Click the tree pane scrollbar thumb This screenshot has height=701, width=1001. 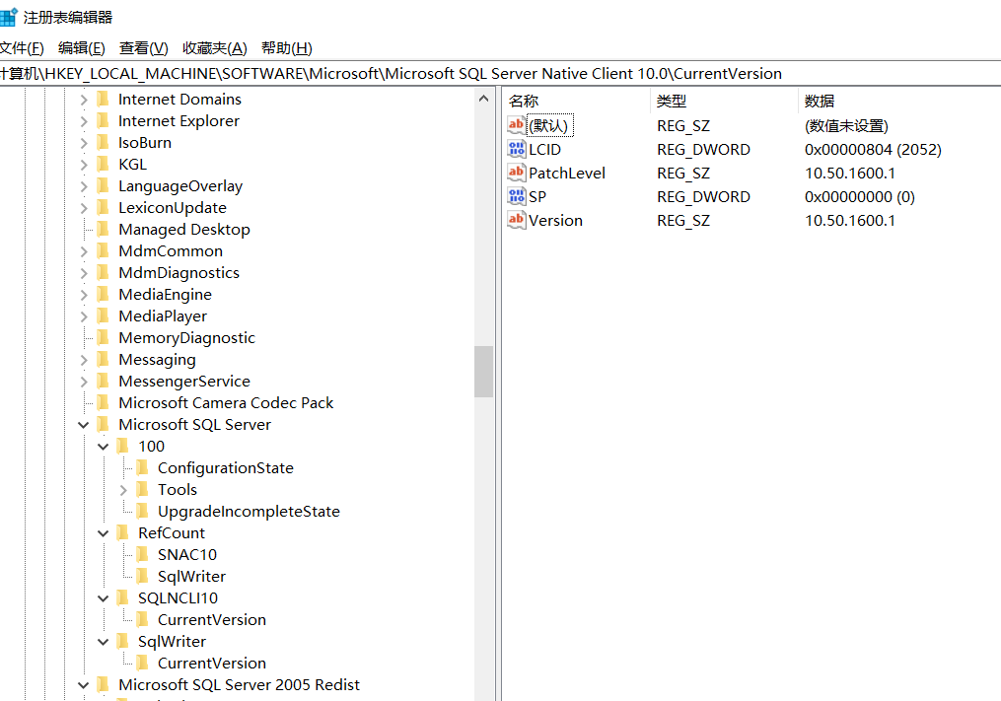[x=483, y=372]
